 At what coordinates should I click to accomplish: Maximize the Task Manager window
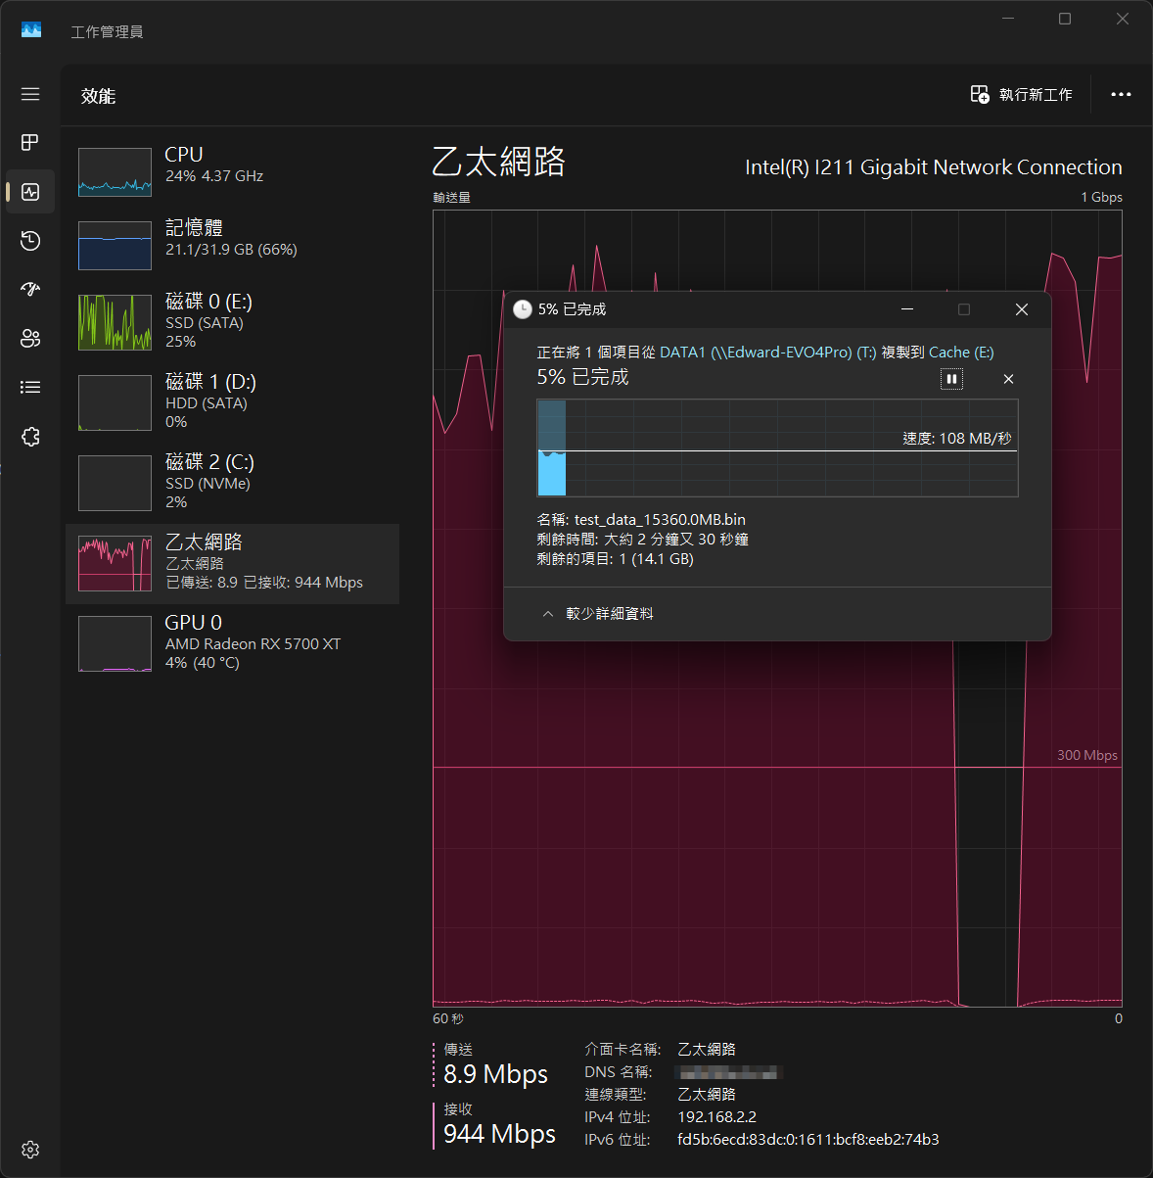(1065, 19)
